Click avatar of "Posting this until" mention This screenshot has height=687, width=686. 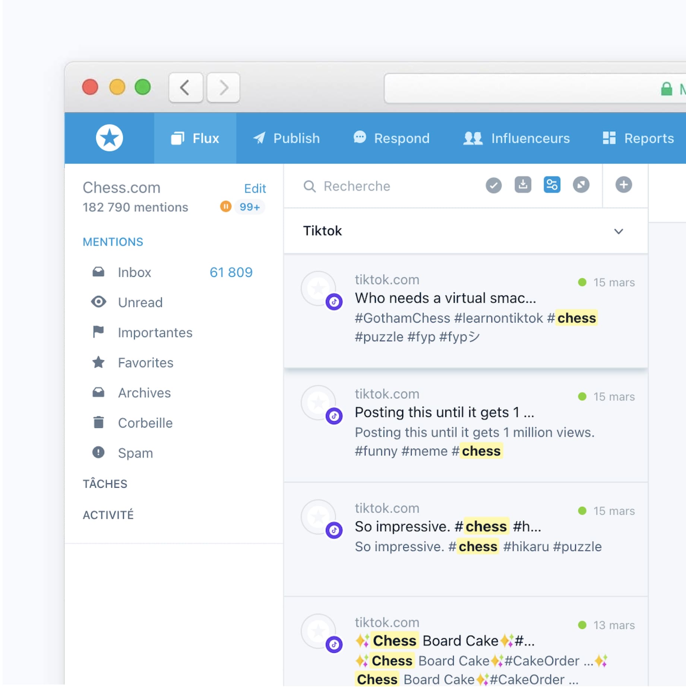(318, 402)
